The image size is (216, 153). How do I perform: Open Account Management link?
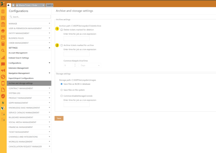tap(18, 53)
